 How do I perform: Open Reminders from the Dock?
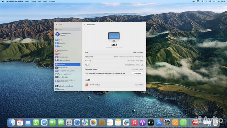click(x=110, y=123)
